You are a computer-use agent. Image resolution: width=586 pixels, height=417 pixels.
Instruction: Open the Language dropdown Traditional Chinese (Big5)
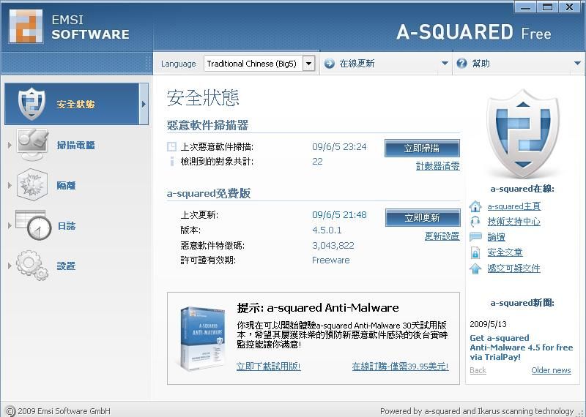(259, 64)
